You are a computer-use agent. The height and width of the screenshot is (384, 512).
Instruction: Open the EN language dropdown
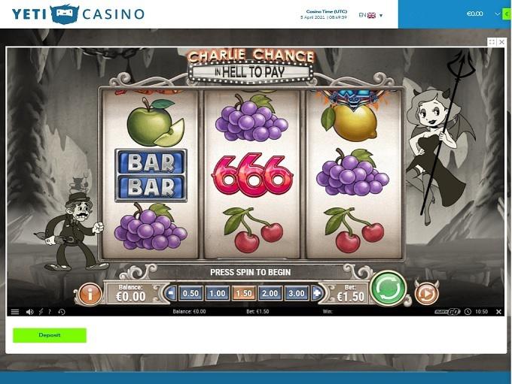pos(370,15)
